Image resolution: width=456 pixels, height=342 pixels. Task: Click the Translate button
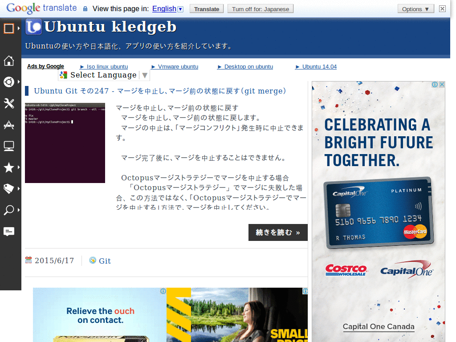[x=206, y=8]
